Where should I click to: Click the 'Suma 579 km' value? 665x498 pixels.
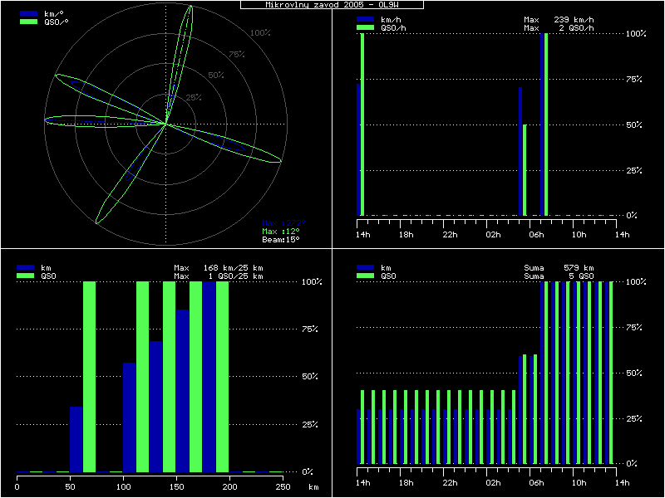pyautogui.click(x=559, y=268)
